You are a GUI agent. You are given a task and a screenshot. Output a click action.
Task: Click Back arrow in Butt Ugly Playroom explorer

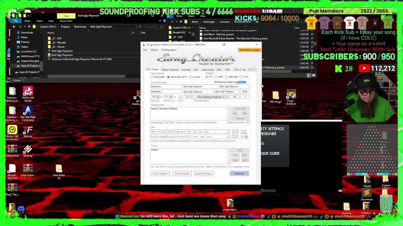point(14,27)
